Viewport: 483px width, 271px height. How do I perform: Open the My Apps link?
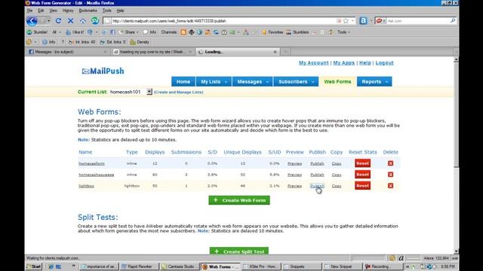(344, 62)
